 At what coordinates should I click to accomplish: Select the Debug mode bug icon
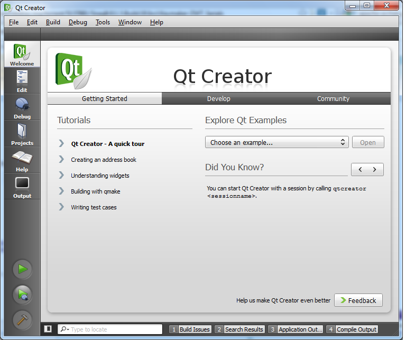tap(22, 107)
